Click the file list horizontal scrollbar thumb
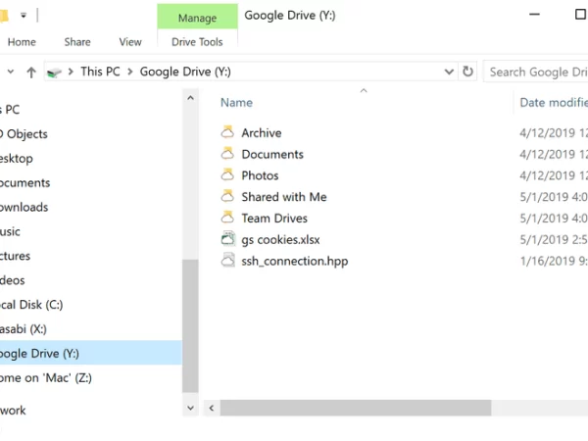This screenshot has width=588, height=441. 356,408
